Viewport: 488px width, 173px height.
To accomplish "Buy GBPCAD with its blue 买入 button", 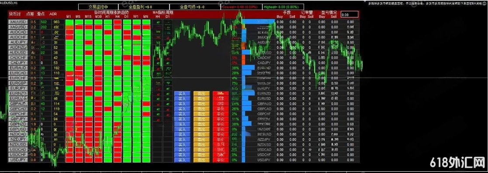I will (182, 109).
